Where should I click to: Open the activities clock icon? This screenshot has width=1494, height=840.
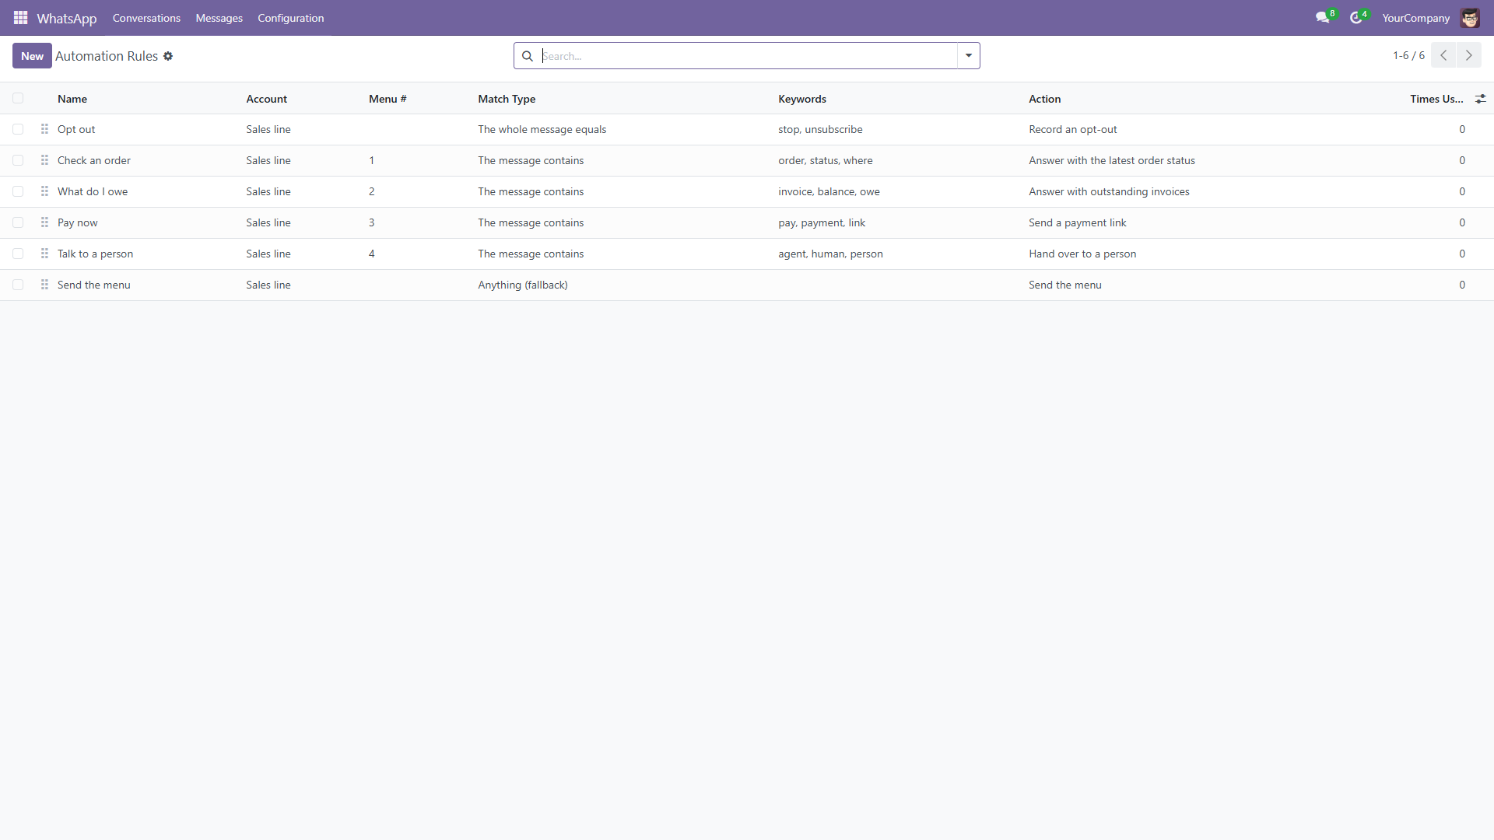(x=1356, y=17)
